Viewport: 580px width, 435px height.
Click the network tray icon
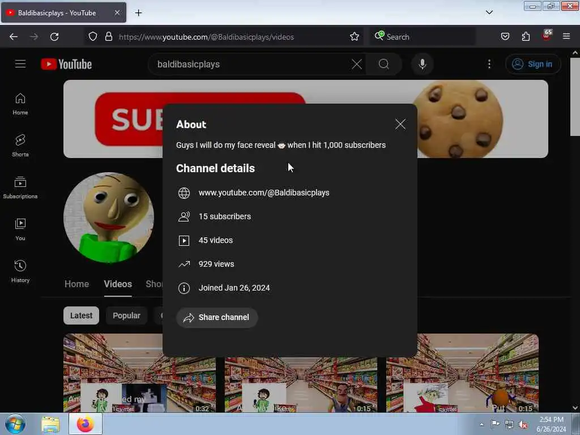509,424
